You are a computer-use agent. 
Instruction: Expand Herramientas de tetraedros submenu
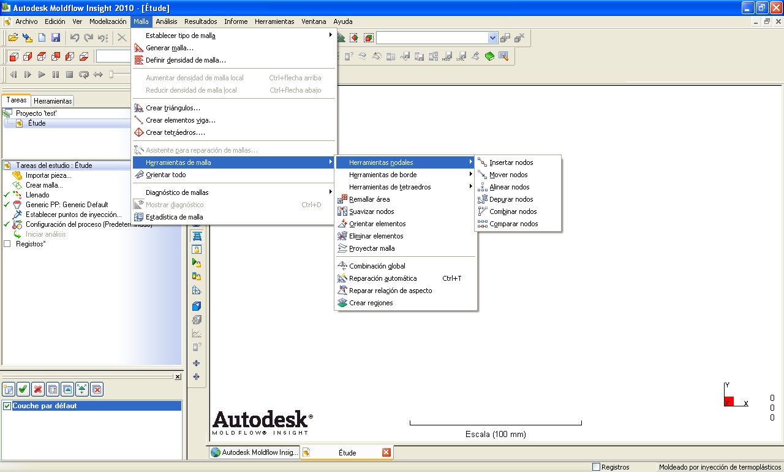click(405, 187)
